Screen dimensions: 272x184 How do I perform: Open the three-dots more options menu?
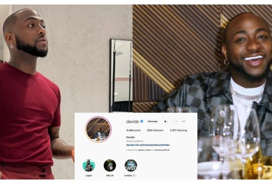[183, 121]
